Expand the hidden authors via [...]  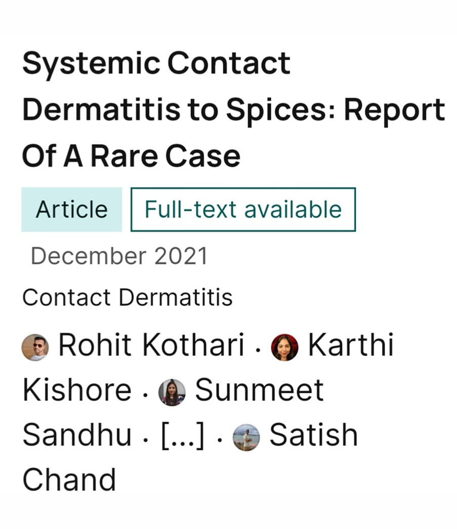[183, 436]
